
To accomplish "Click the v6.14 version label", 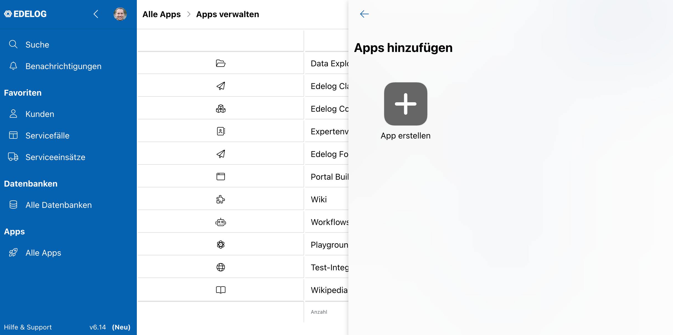I will pyautogui.click(x=98, y=327).
